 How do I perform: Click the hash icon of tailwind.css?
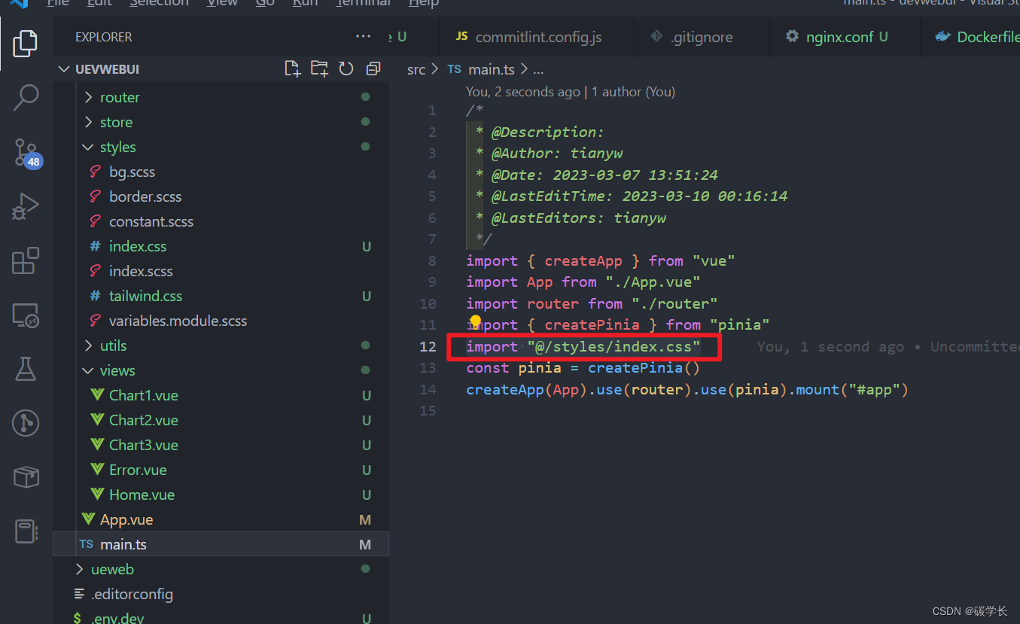(x=96, y=296)
